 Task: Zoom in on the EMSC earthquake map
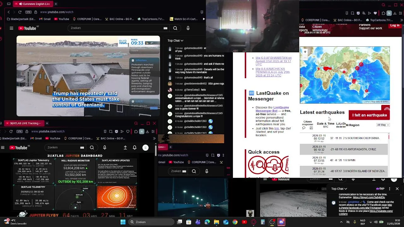pos(305,52)
